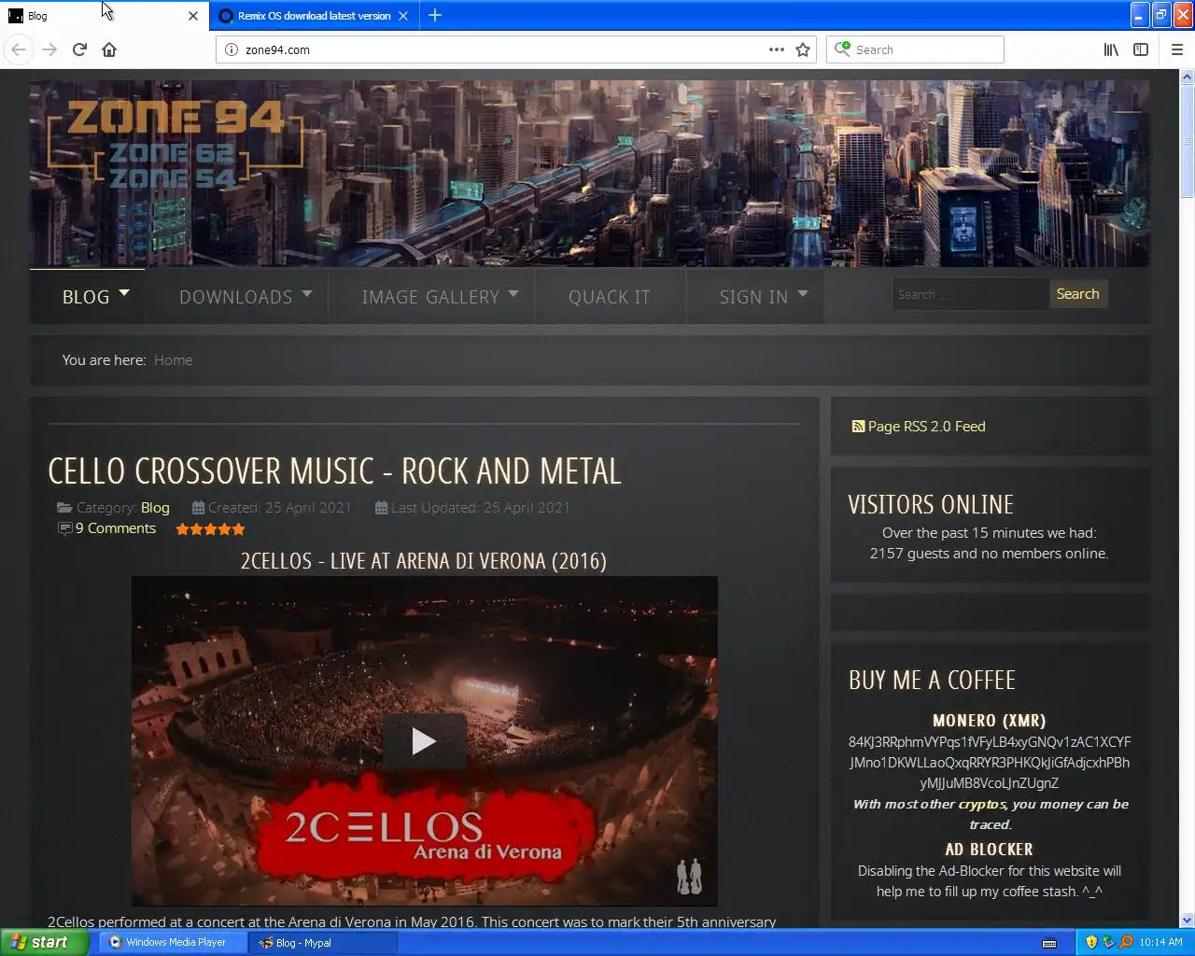Click the site Search button
Screen dimensions: 1195x956
coord(1078,294)
